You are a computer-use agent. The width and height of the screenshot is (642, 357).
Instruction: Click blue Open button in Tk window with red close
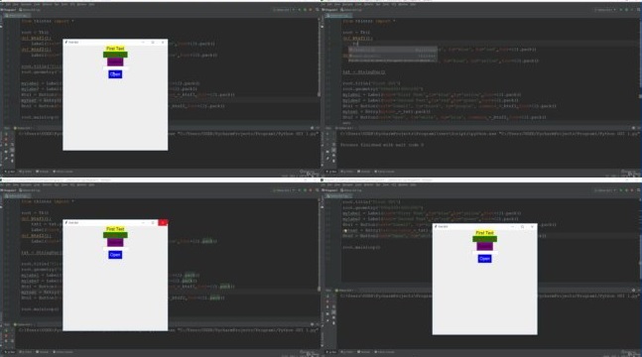pyautogui.click(x=115, y=255)
